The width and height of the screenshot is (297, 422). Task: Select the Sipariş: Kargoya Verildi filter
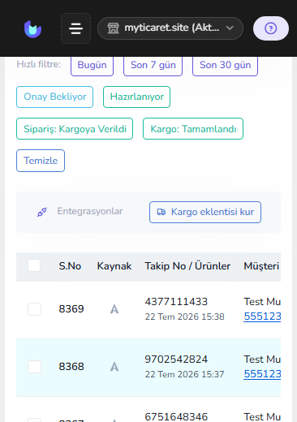(x=75, y=129)
